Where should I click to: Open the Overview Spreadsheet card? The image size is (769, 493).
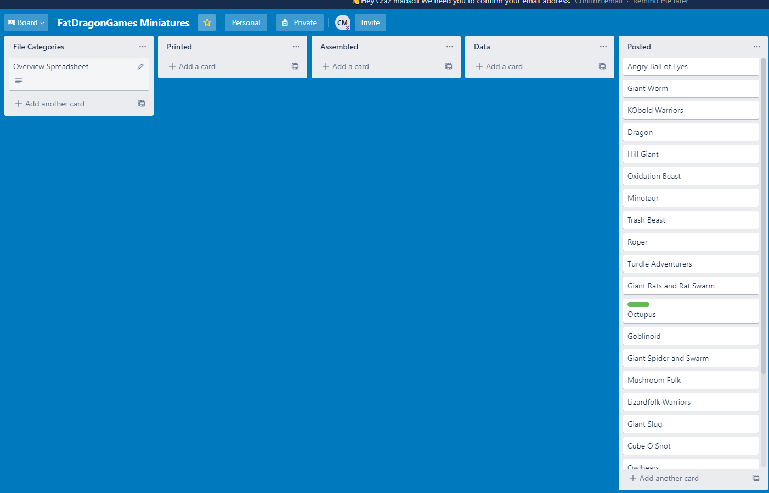pos(79,74)
